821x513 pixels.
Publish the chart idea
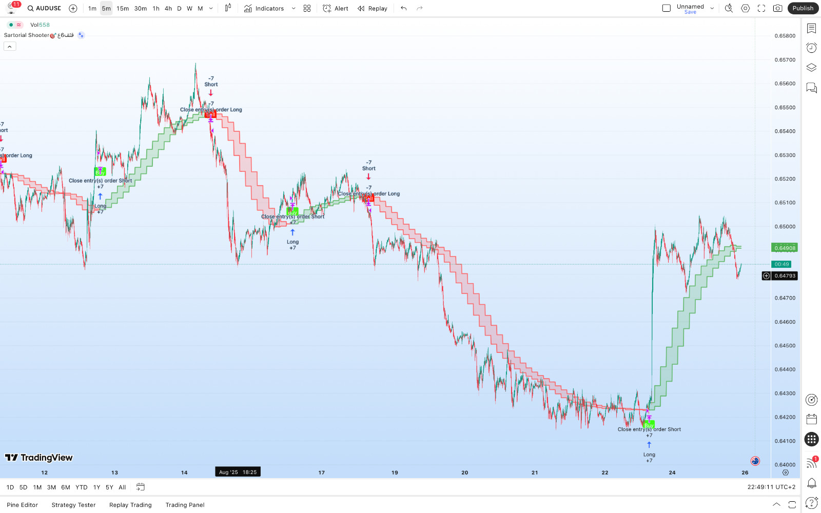point(803,8)
